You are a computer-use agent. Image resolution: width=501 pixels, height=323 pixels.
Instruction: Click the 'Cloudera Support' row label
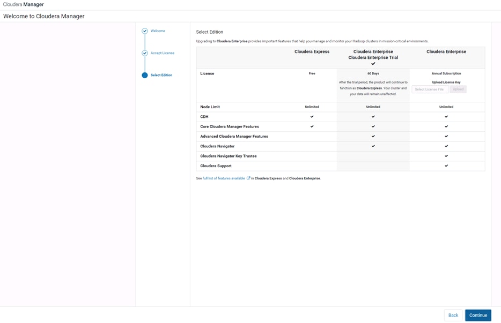(x=216, y=166)
